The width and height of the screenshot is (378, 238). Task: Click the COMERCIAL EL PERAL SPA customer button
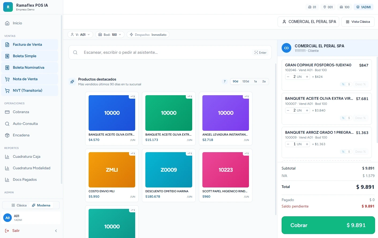308,22
